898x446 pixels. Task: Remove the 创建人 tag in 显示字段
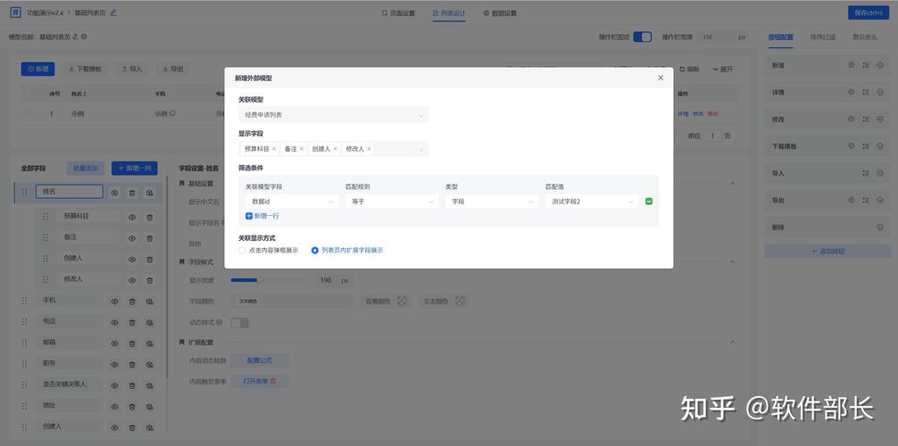coord(335,149)
